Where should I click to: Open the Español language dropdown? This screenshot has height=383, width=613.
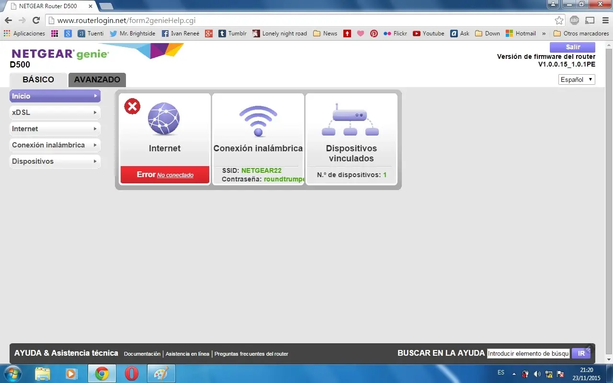577,79
